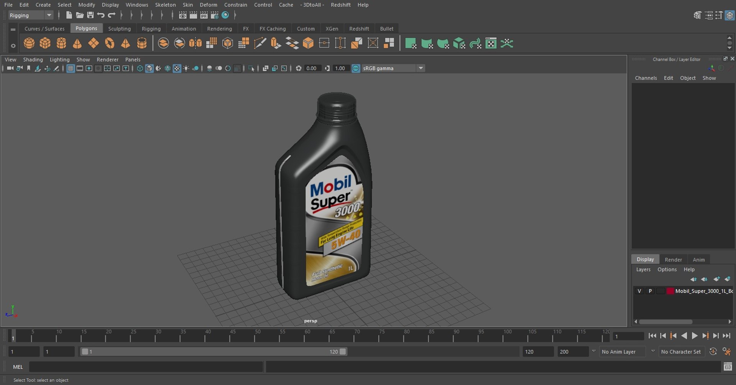This screenshot has width=736, height=385.
Task: Open the Animation preferences icon
Action: tap(726, 351)
